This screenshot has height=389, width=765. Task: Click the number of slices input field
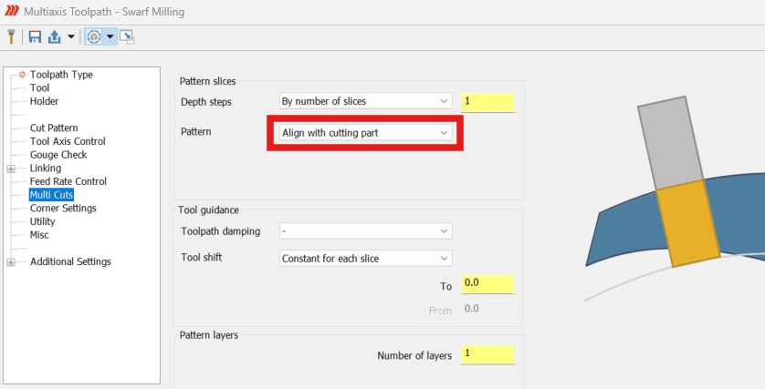[x=487, y=102]
